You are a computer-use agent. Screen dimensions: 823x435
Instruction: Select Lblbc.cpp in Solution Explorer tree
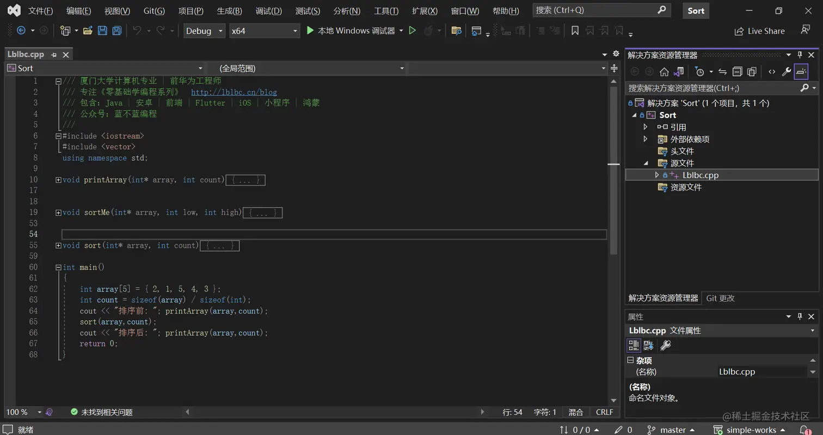[x=700, y=175]
